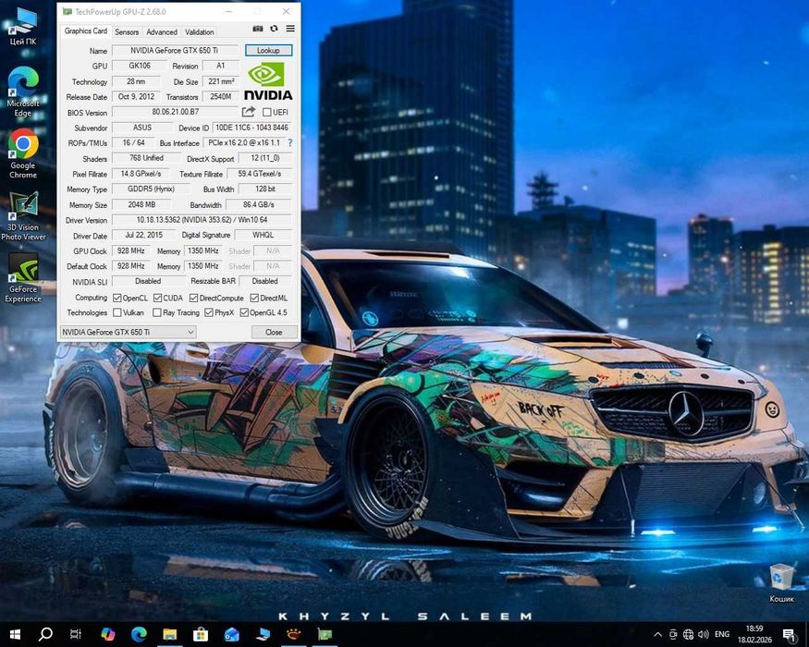The height and width of the screenshot is (647, 809).
Task: Select the GeForce Experience desktop shortcut
Action: click(23, 277)
